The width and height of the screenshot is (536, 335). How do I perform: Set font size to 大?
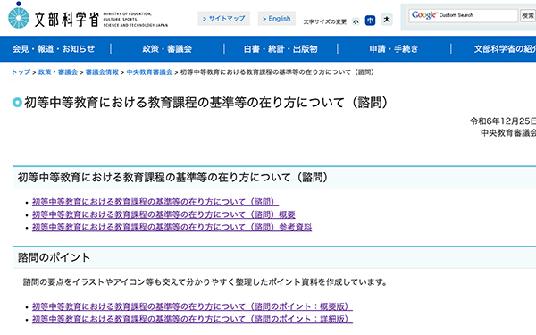point(387,20)
